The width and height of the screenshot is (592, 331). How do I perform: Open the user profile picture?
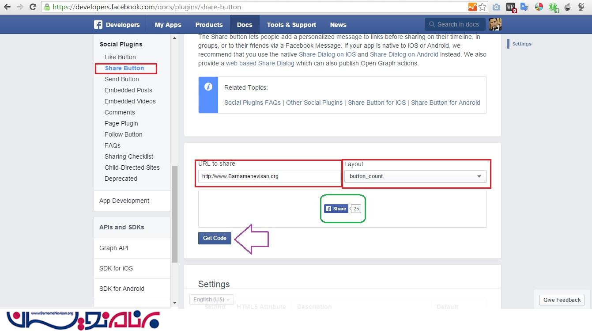(495, 24)
